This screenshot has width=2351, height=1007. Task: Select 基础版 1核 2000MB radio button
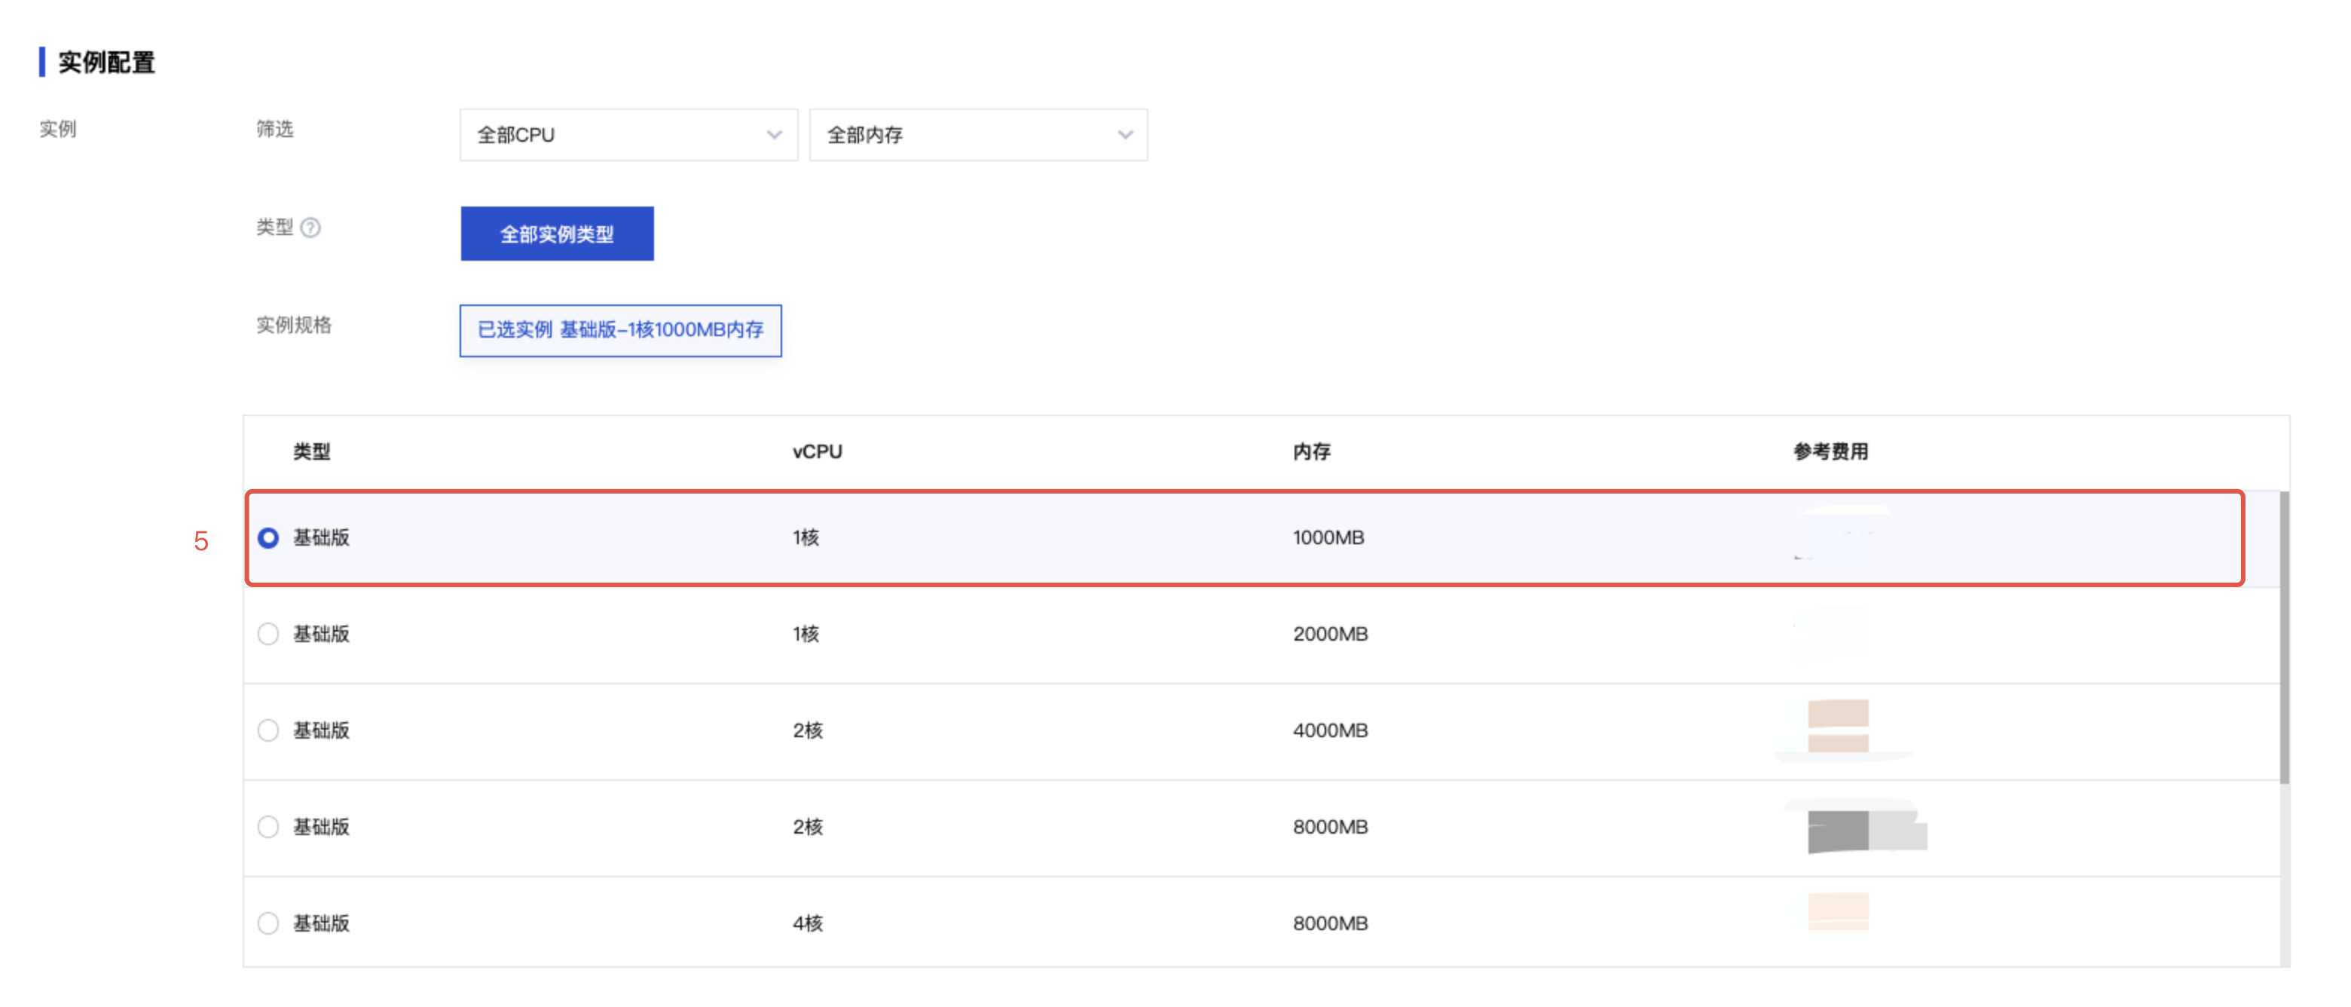pyautogui.click(x=268, y=634)
